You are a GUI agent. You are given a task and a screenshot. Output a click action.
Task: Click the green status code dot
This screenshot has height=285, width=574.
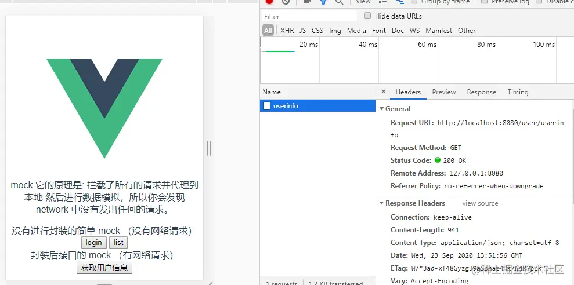point(438,160)
